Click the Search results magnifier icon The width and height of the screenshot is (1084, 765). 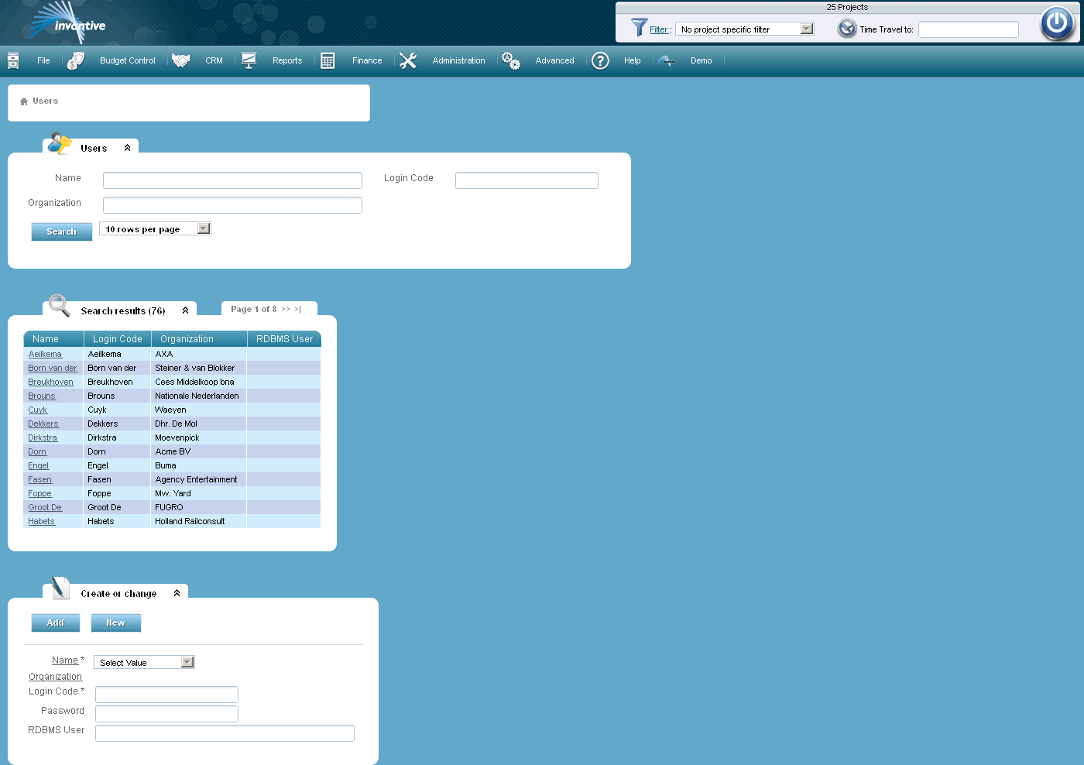pyautogui.click(x=60, y=305)
